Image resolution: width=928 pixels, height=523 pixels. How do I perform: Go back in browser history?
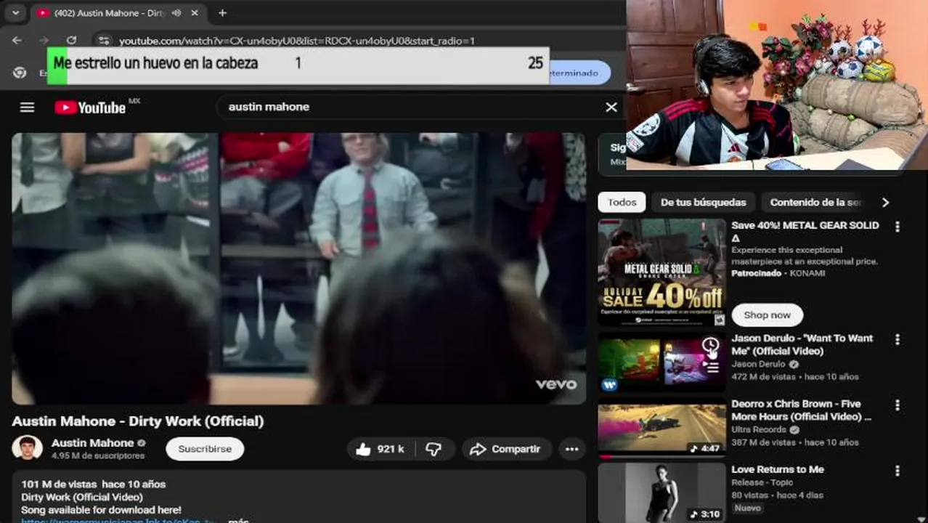(x=17, y=41)
